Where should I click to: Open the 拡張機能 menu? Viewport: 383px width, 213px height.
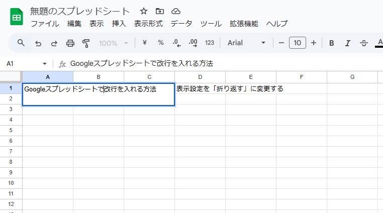point(244,24)
